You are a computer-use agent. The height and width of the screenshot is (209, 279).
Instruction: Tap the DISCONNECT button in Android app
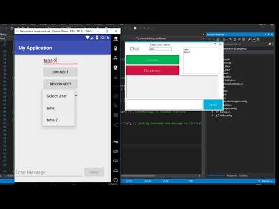click(60, 84)
